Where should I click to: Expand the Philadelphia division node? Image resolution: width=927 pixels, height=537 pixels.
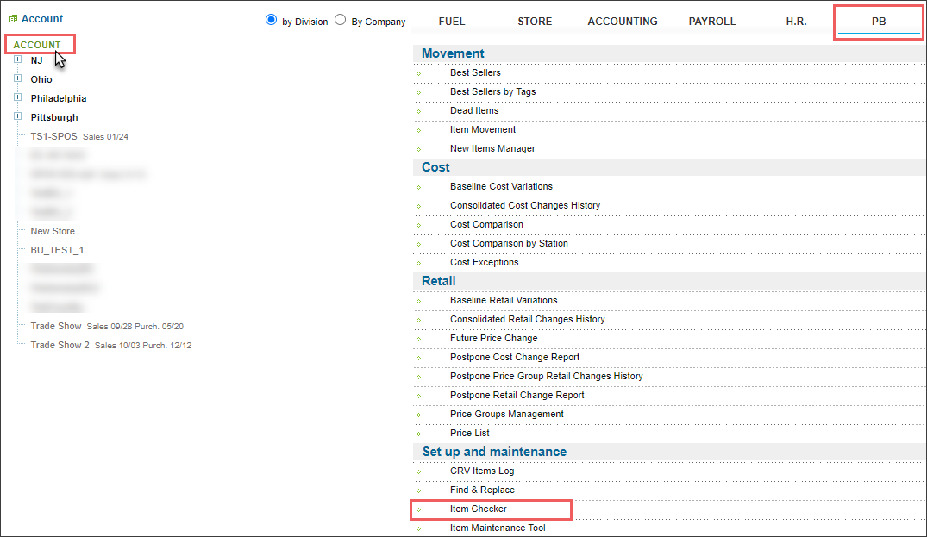17,98
